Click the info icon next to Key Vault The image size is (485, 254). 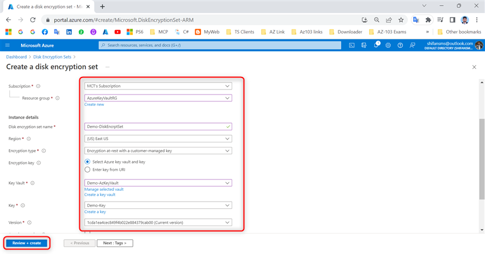(33, 183)
